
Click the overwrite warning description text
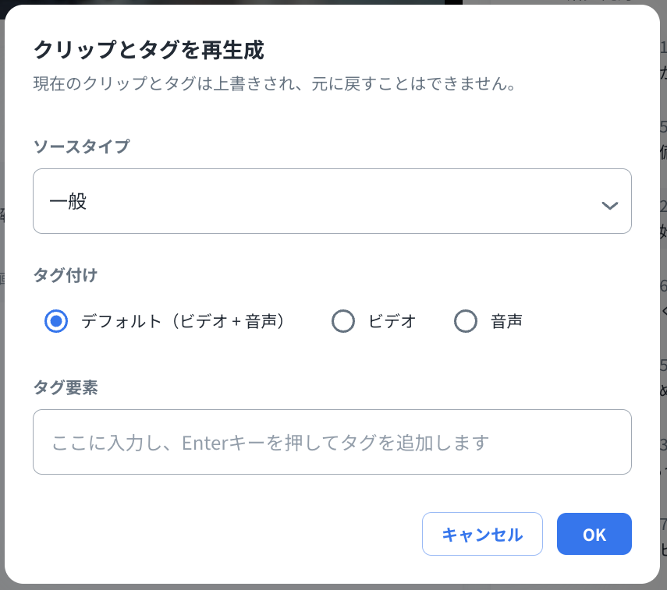coord(274,83)
